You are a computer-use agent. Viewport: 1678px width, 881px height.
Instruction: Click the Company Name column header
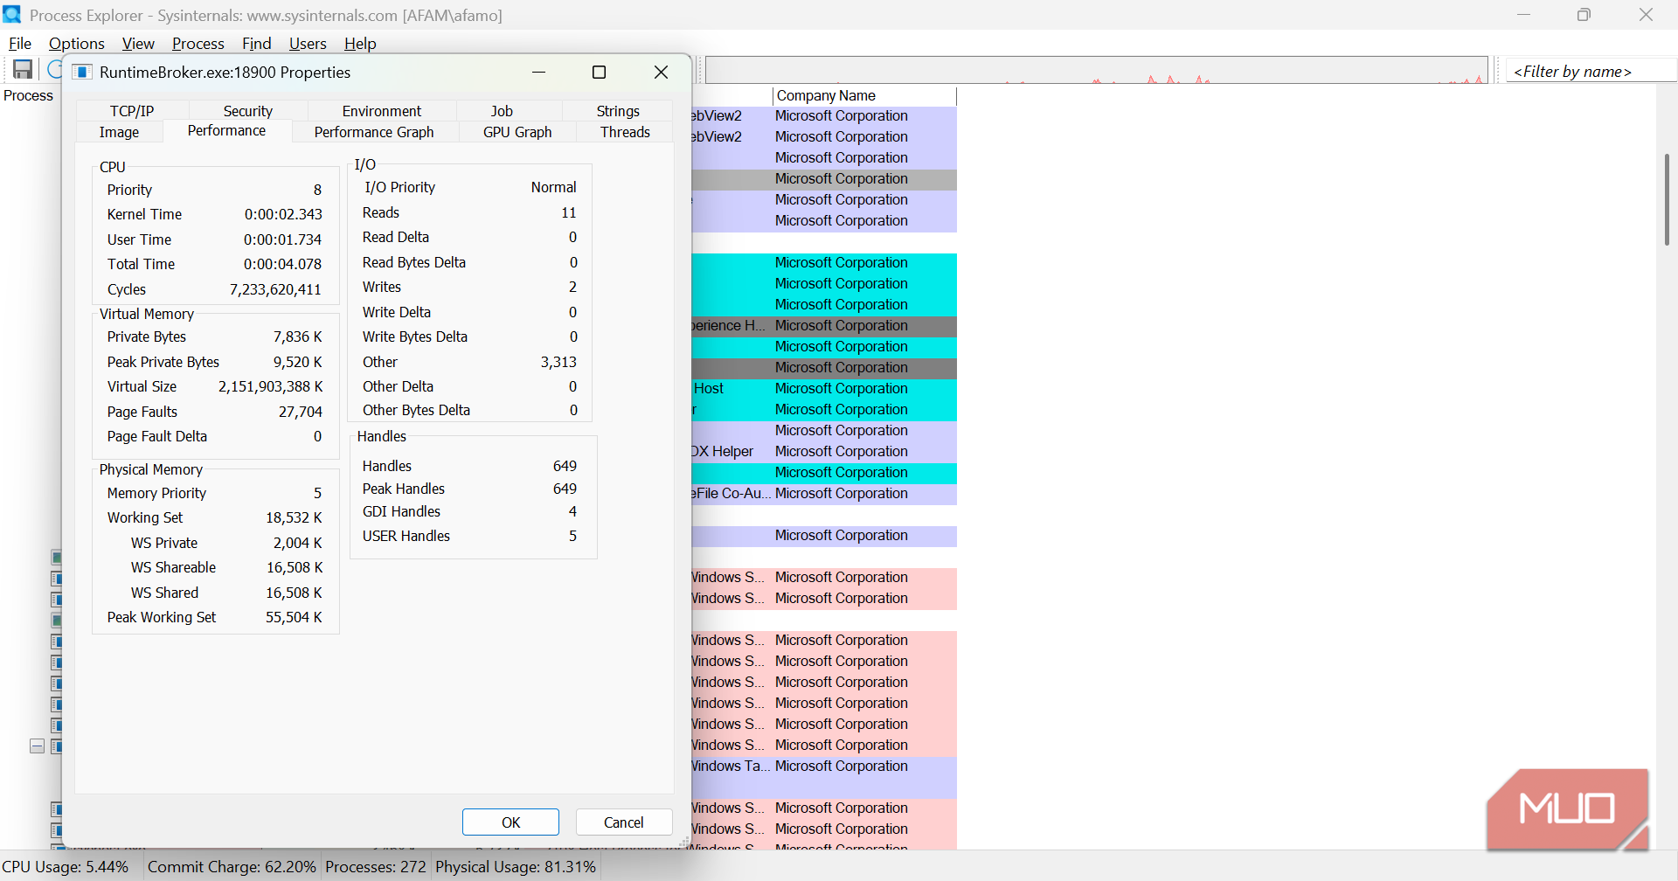pyautogui.click(x=864, y=95)
